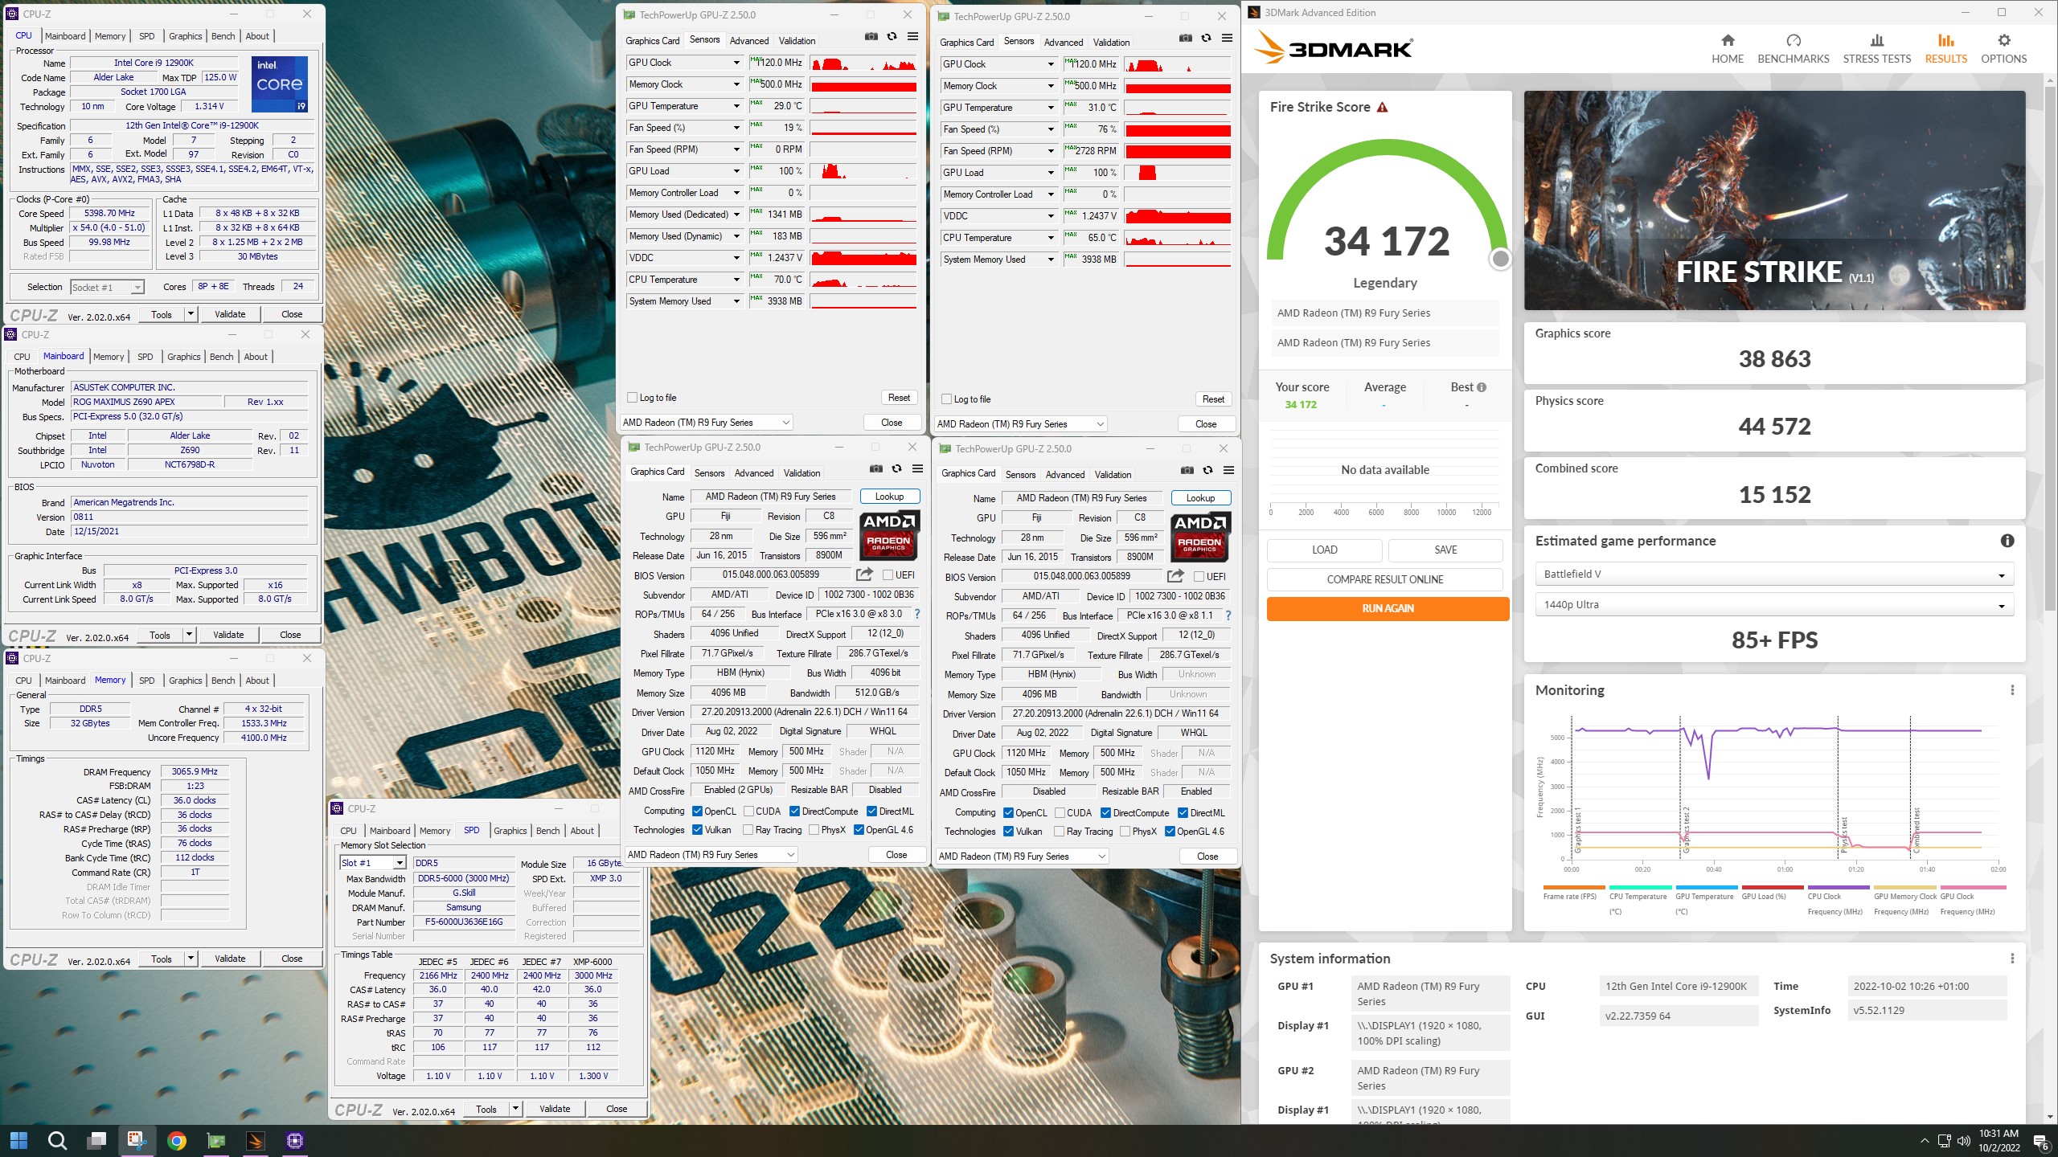Toggle Log to file in top-right GPU-Z
This screenshot has height=1157, width=2058.
946,399
